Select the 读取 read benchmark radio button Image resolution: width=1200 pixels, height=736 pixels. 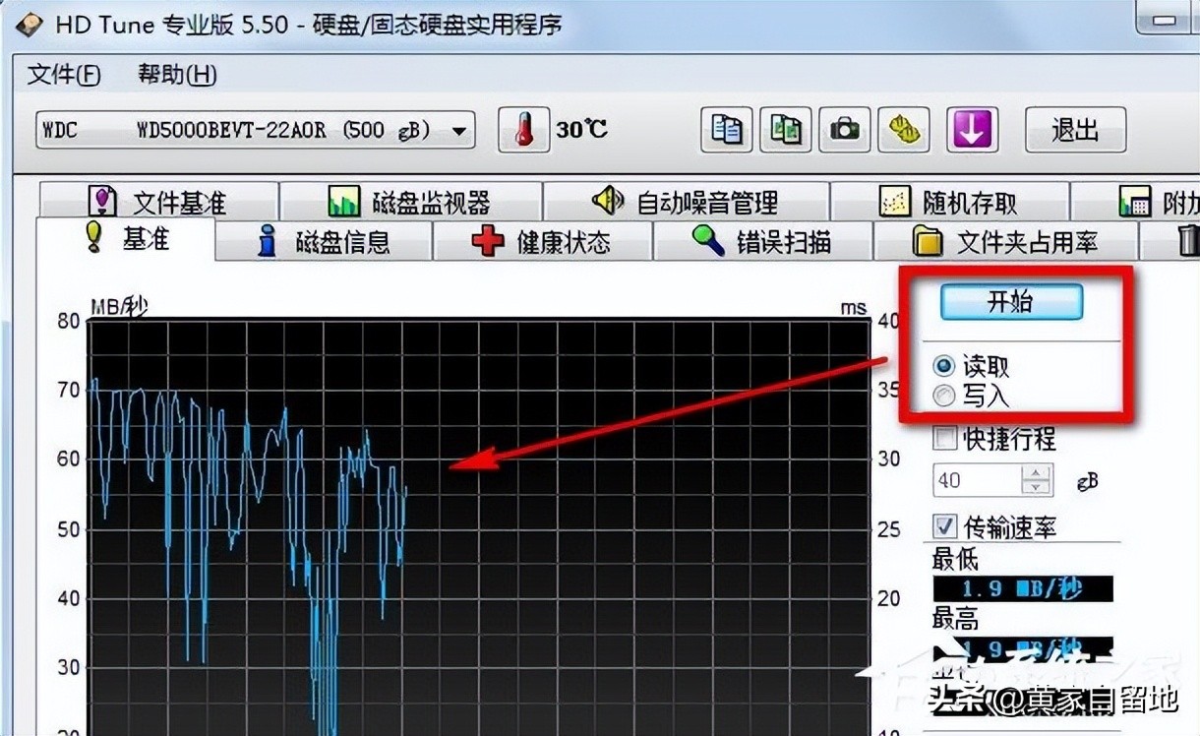[944, 365]
